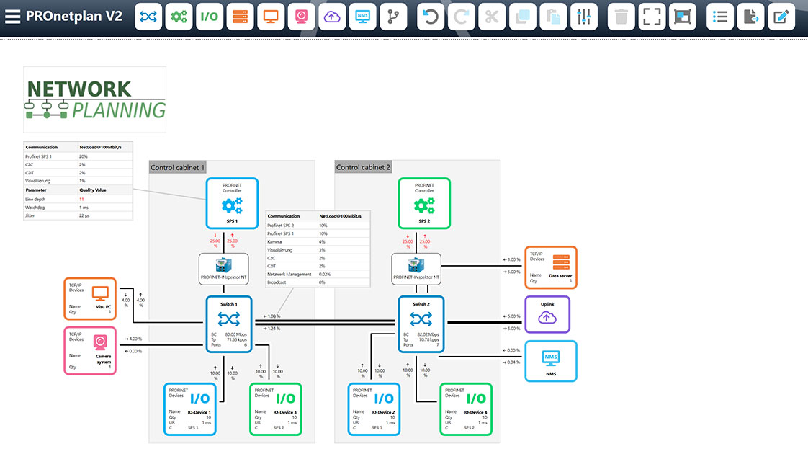Select the PROFINET Controller tool
The height and width of the screenshot is (454, 808).
coord(179,16)
